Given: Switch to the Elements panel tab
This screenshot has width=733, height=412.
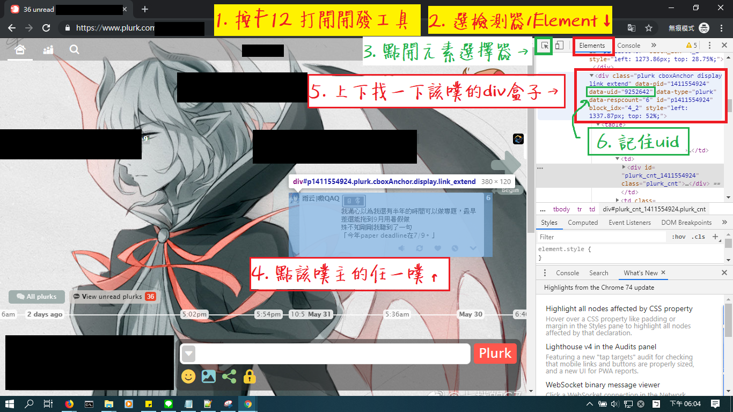Looking at the screenshot, I should click(x=592, y=46).
